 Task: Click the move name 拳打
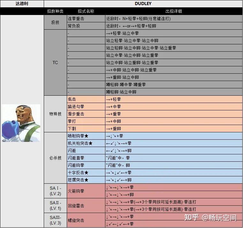(x=72, y=121)
